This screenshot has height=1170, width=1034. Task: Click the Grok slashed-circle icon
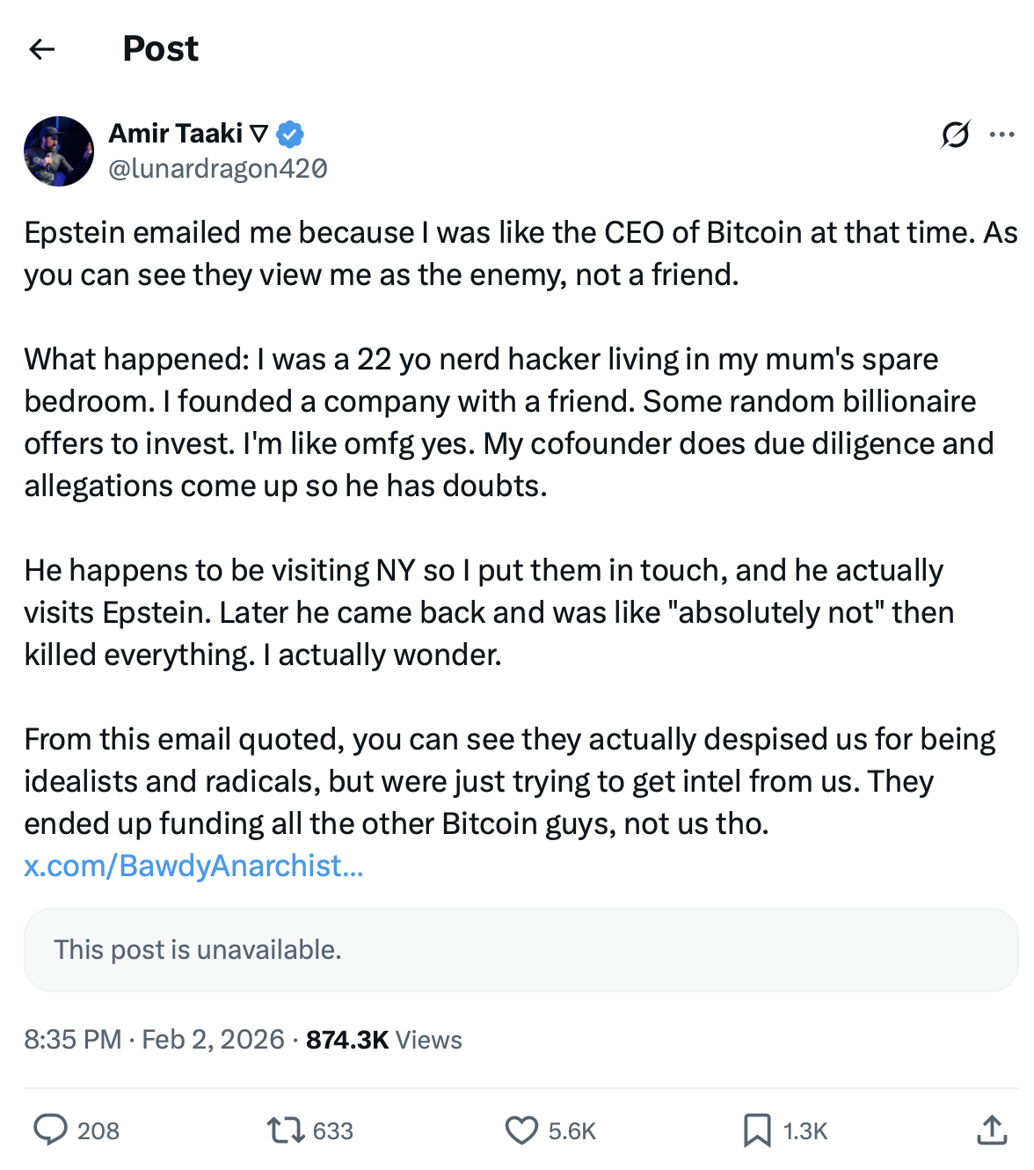[x=955, y=135]
